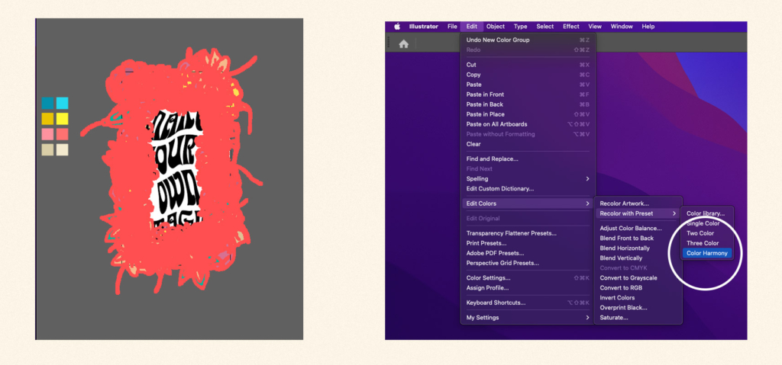Choose Overprint Black
This screenshot has height=365, width=782.
click(x=638, y=308)
